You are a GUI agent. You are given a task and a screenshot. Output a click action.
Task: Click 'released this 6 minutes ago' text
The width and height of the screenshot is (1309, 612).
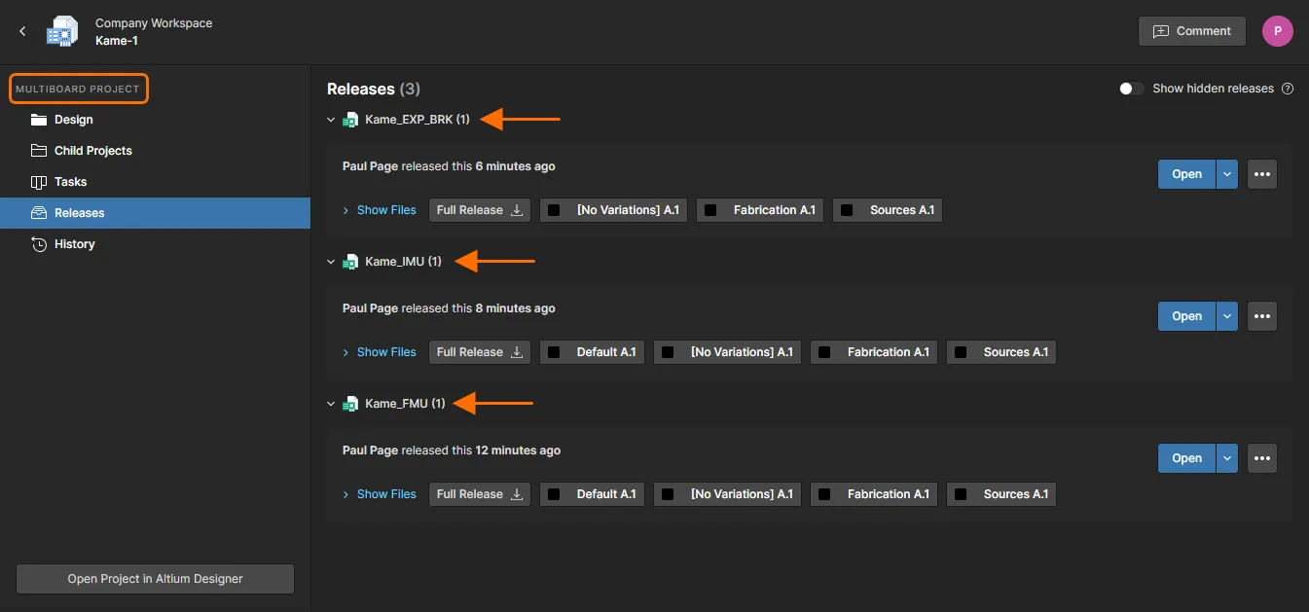point(478,166)
